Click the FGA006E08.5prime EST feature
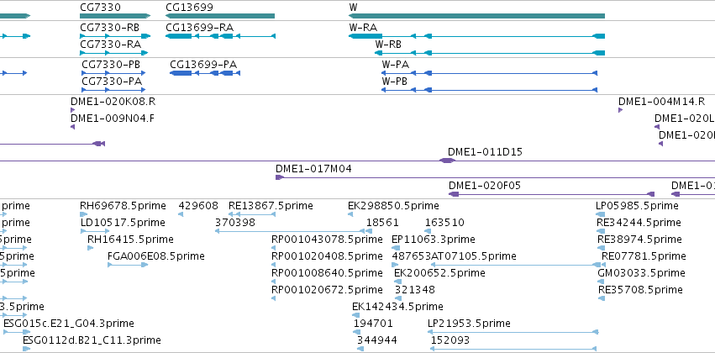The image size is (715, 353). click(x=128, y=265)
